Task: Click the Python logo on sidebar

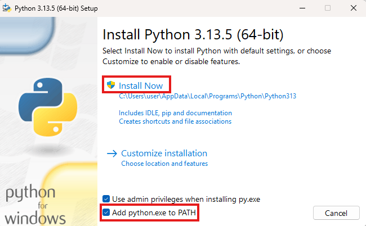Action: 48,107
